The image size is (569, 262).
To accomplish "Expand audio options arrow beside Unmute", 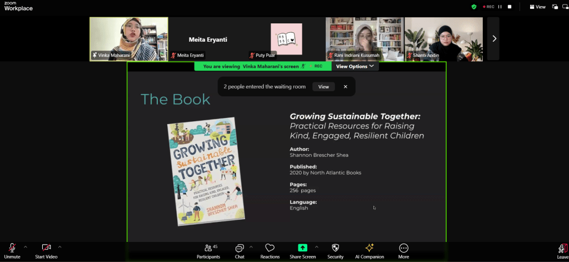I will 26,246.
